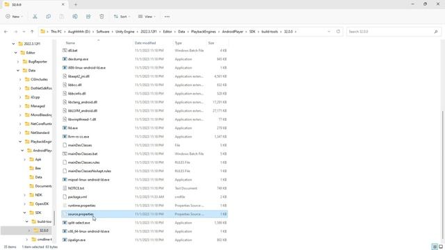Open the New dropdown menu

[x=14, y=17]
